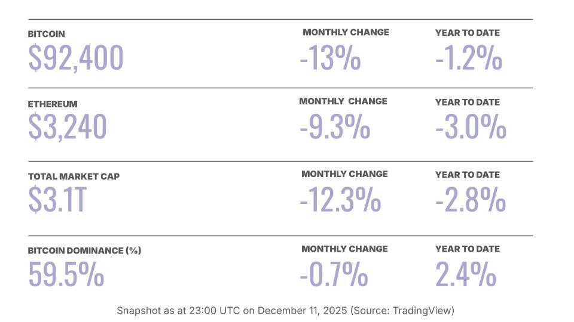Viewport: 574px width, 322px height.
Task: Click the BITCOIN DOMINANCE (%) label
Action: [x=84, y=250]
